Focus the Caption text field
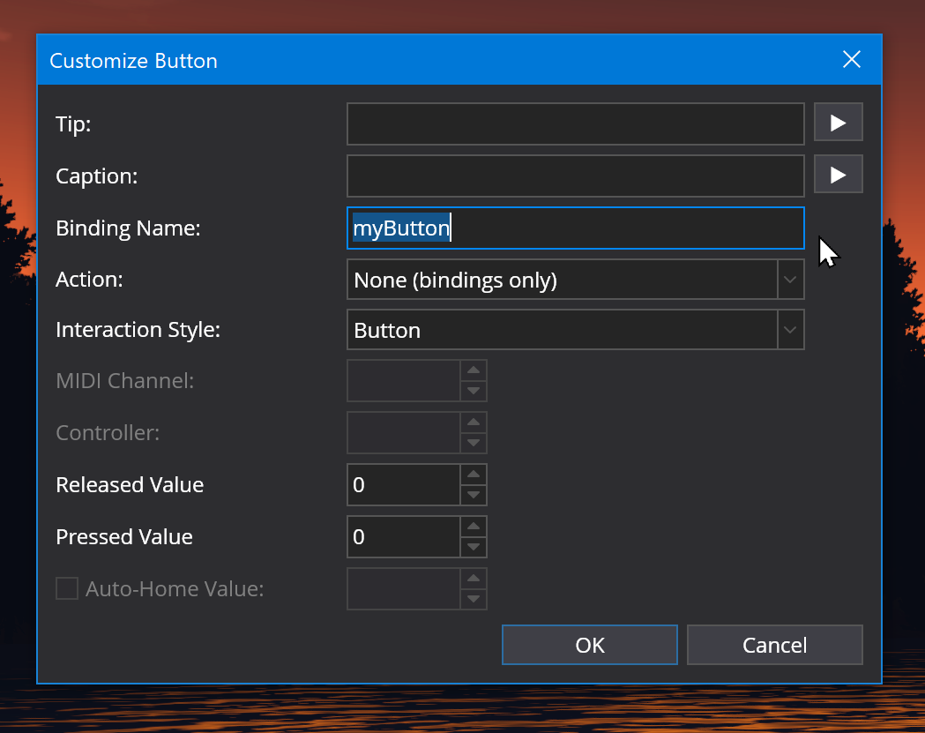 (575, 176)
